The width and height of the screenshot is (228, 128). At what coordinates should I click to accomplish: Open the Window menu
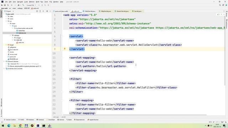pos(56,2)
